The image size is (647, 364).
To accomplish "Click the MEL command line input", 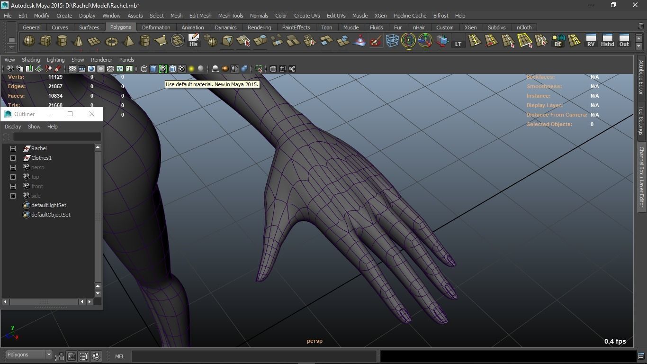I will [254, 356].
